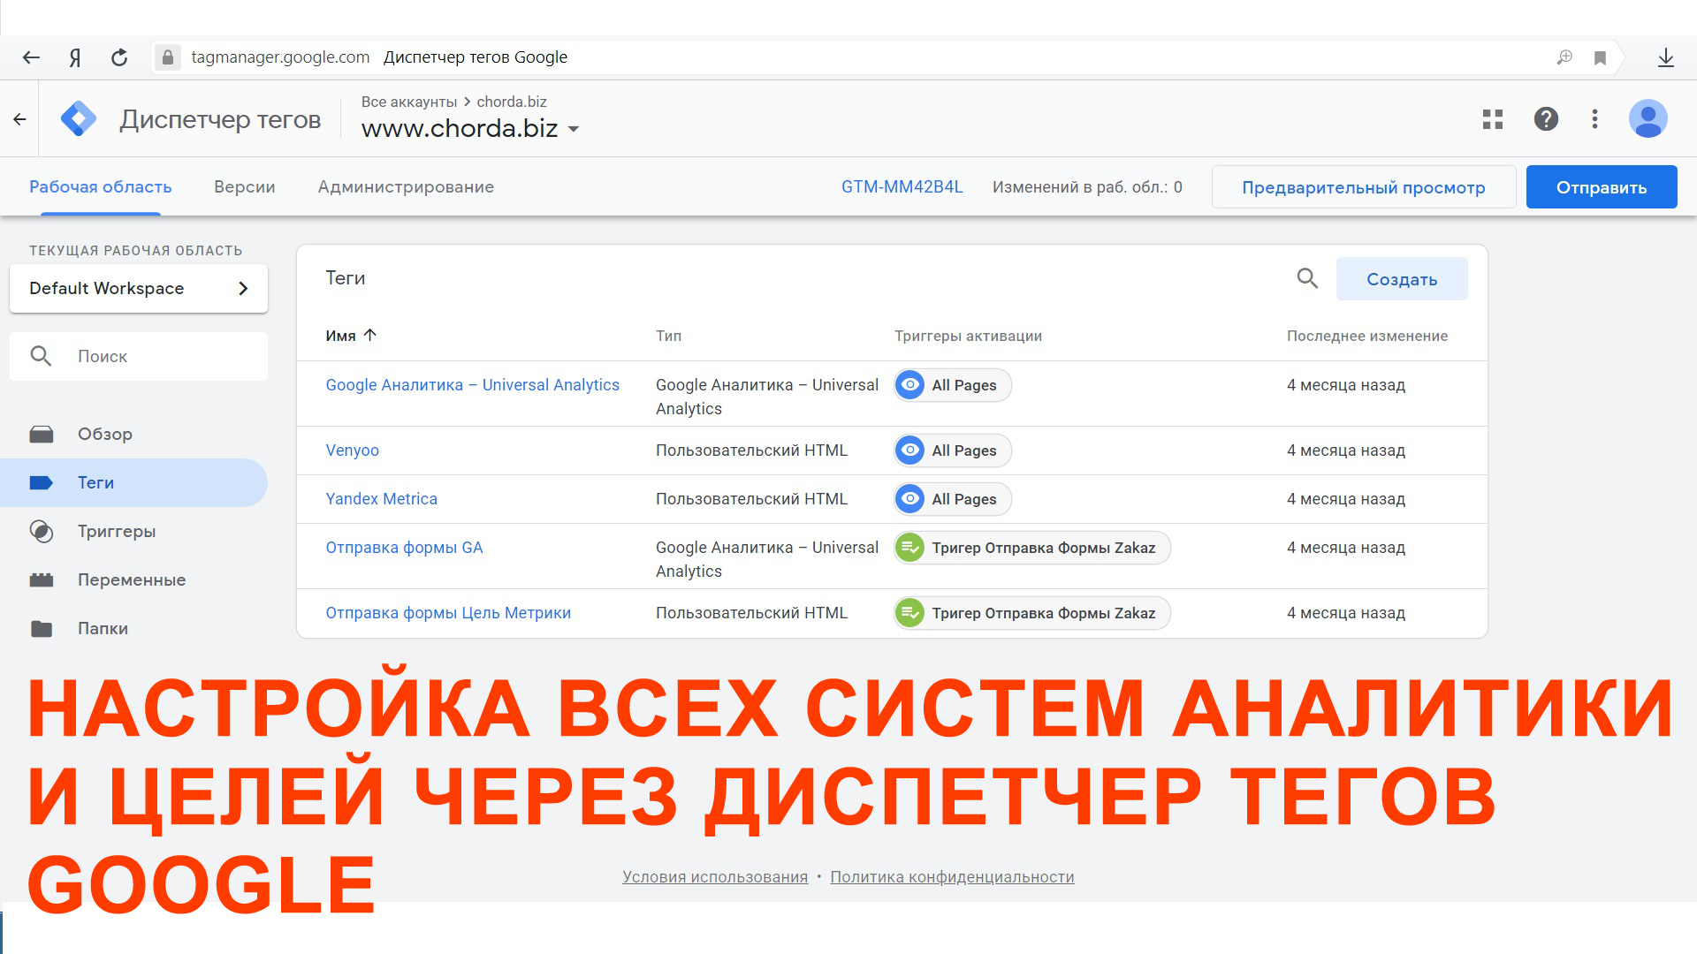Click the Обзор briefcase icon
The height and width of the screenshot is (954, 1697).
(42, 435)
